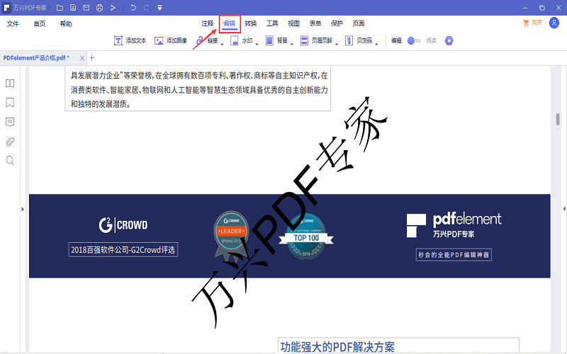Select the PDFelement产品介绍.pdf document tab

click(x=36, y=58)
